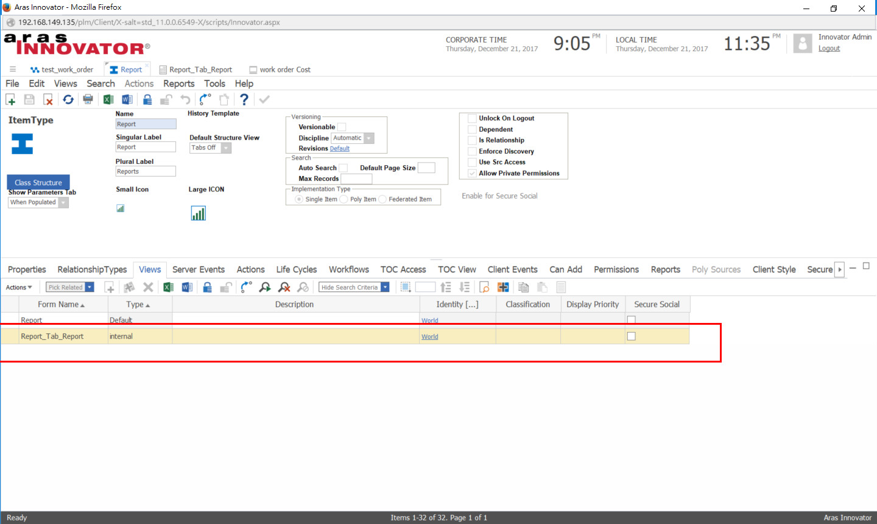Click the Undo arrow icon

pos(185,99)
